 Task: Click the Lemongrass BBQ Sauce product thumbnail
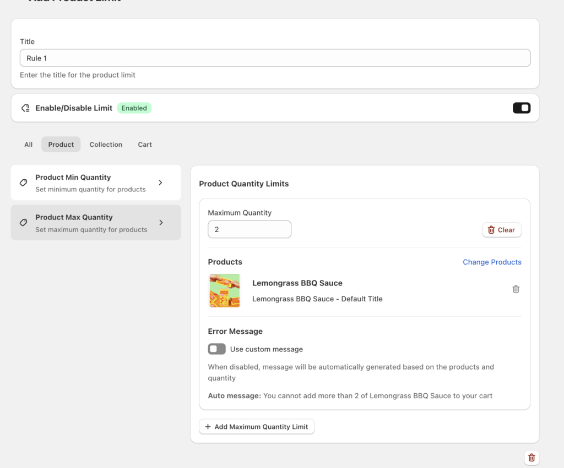225,290
